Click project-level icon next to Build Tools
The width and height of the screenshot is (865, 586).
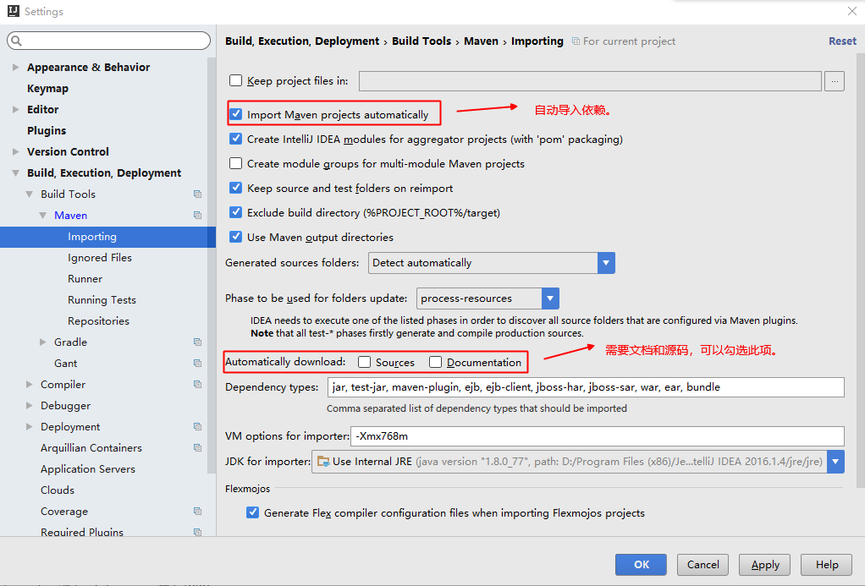click(x=197, y=194)
